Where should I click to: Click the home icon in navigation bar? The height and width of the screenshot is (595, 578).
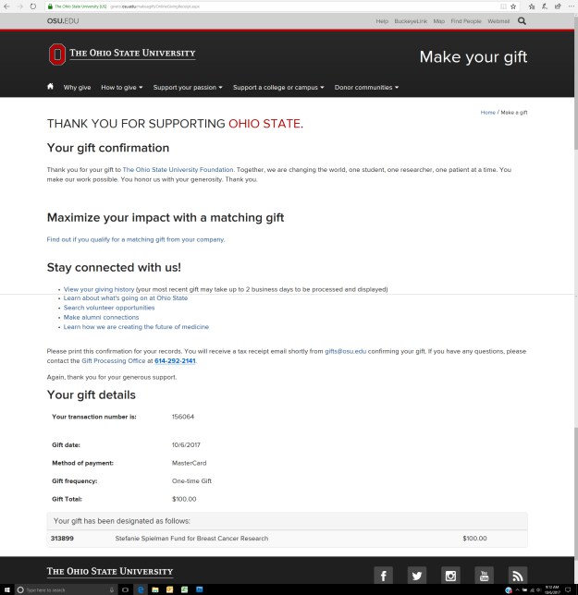click(x=51, y=88)
